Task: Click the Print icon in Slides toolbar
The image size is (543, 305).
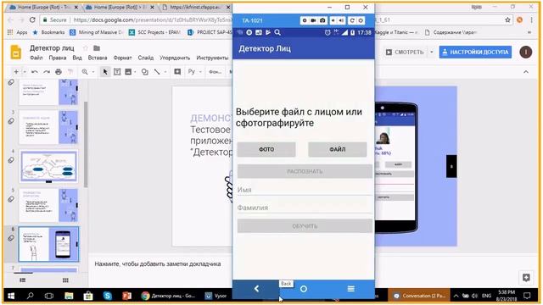Action: pos(59,71)
